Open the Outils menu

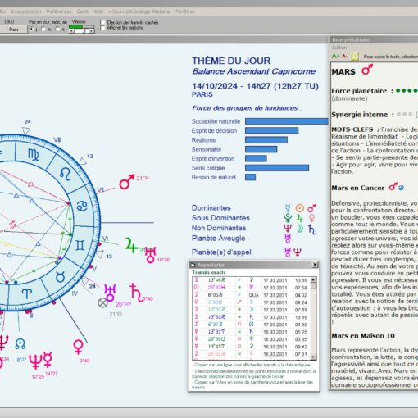83,11
